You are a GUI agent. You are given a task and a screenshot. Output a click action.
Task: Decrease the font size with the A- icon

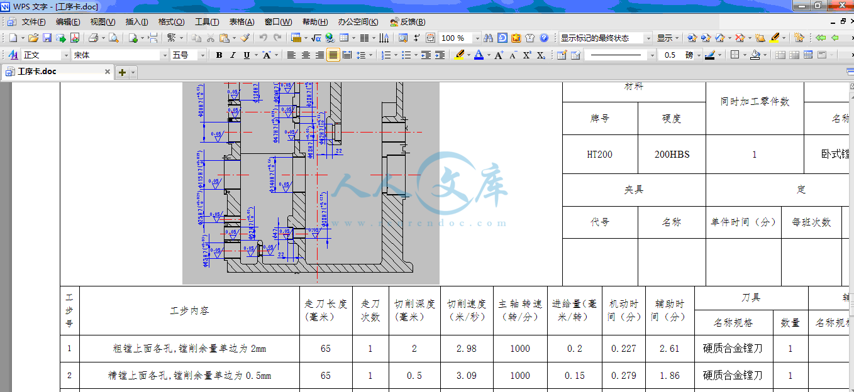click(x=513, y=55)
